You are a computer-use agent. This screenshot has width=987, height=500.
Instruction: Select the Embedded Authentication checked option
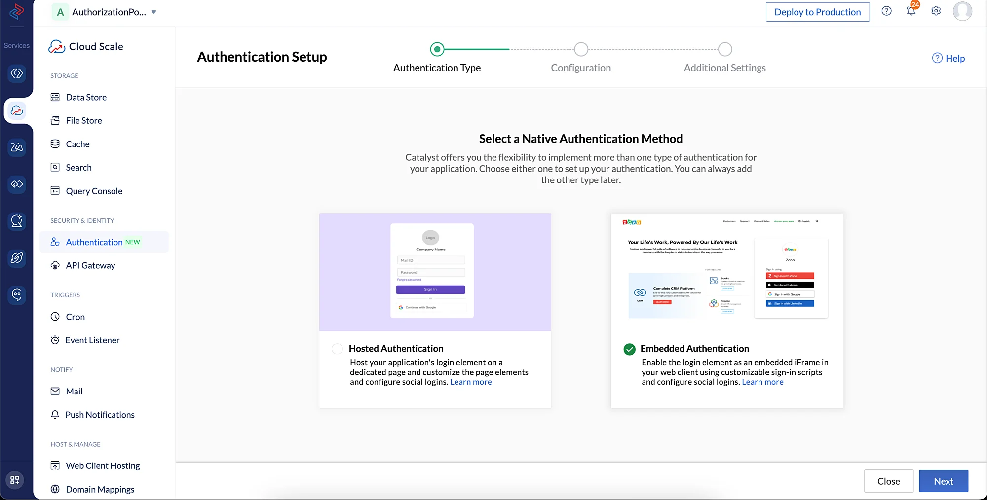[x=629, y=349]
